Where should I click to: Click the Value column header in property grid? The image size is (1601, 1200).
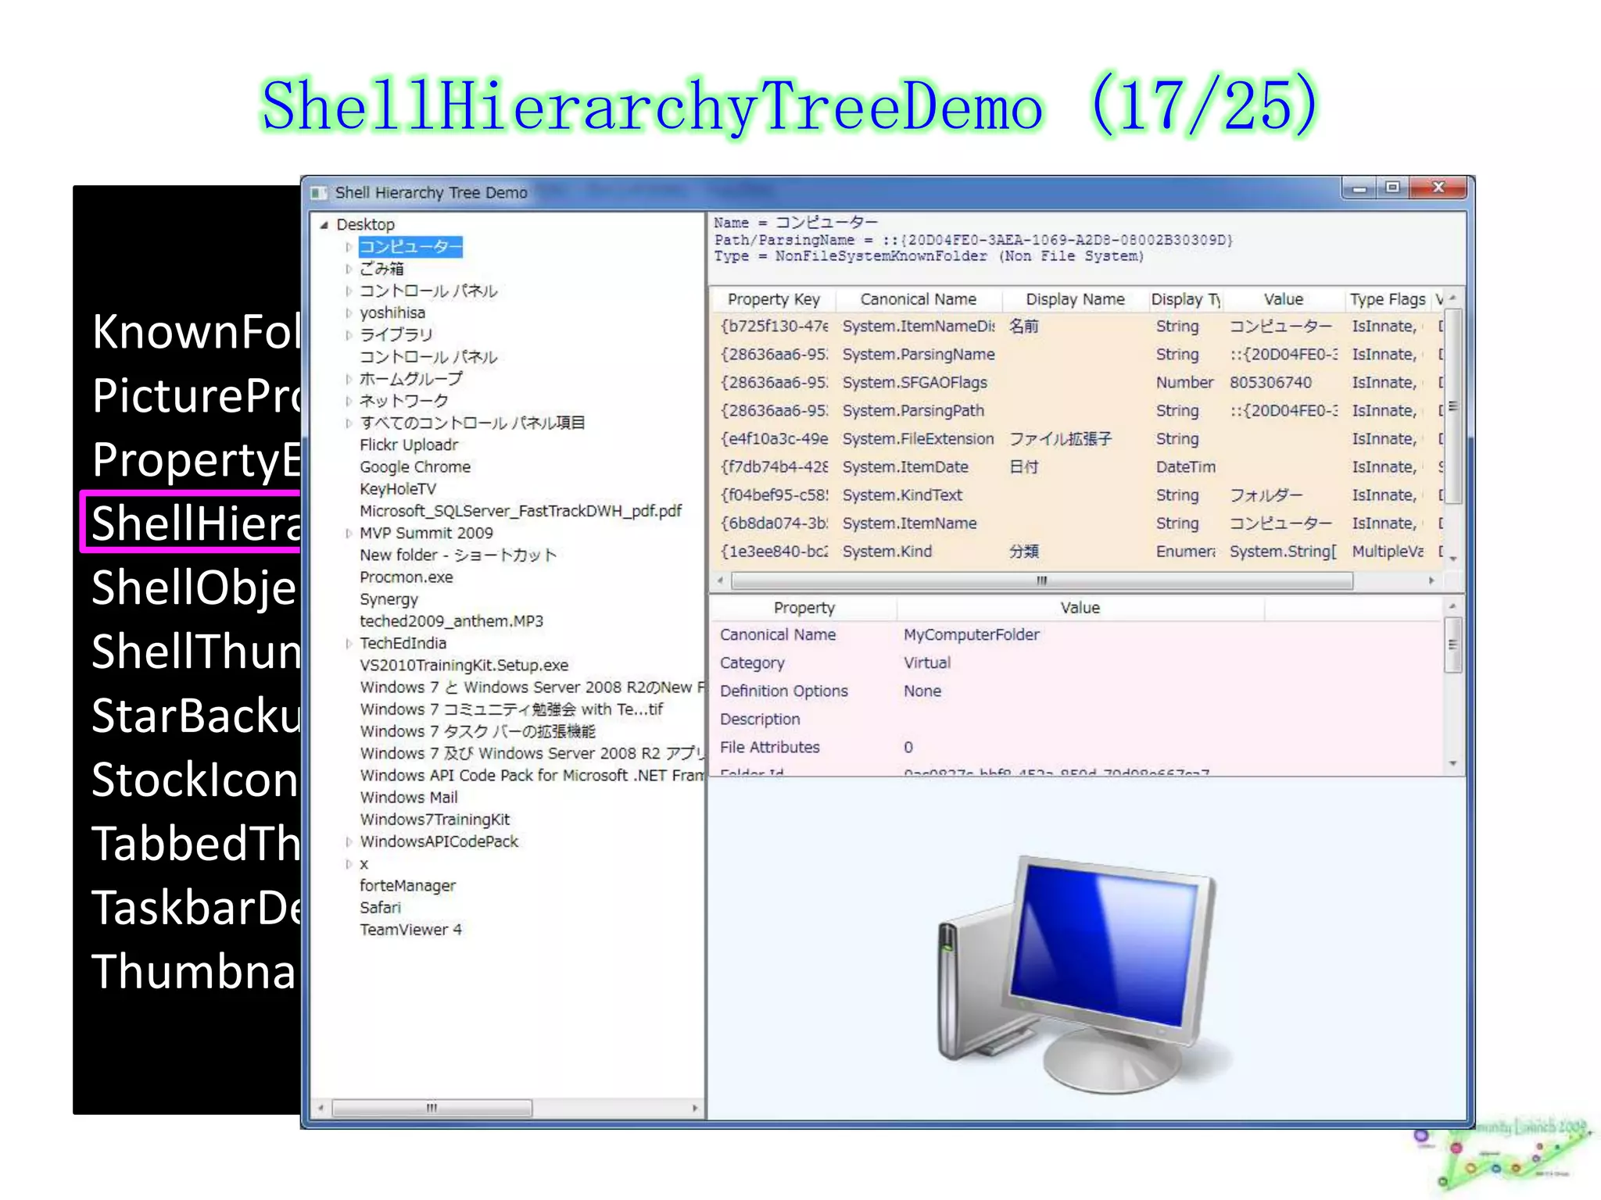[x=1284, y=299]
